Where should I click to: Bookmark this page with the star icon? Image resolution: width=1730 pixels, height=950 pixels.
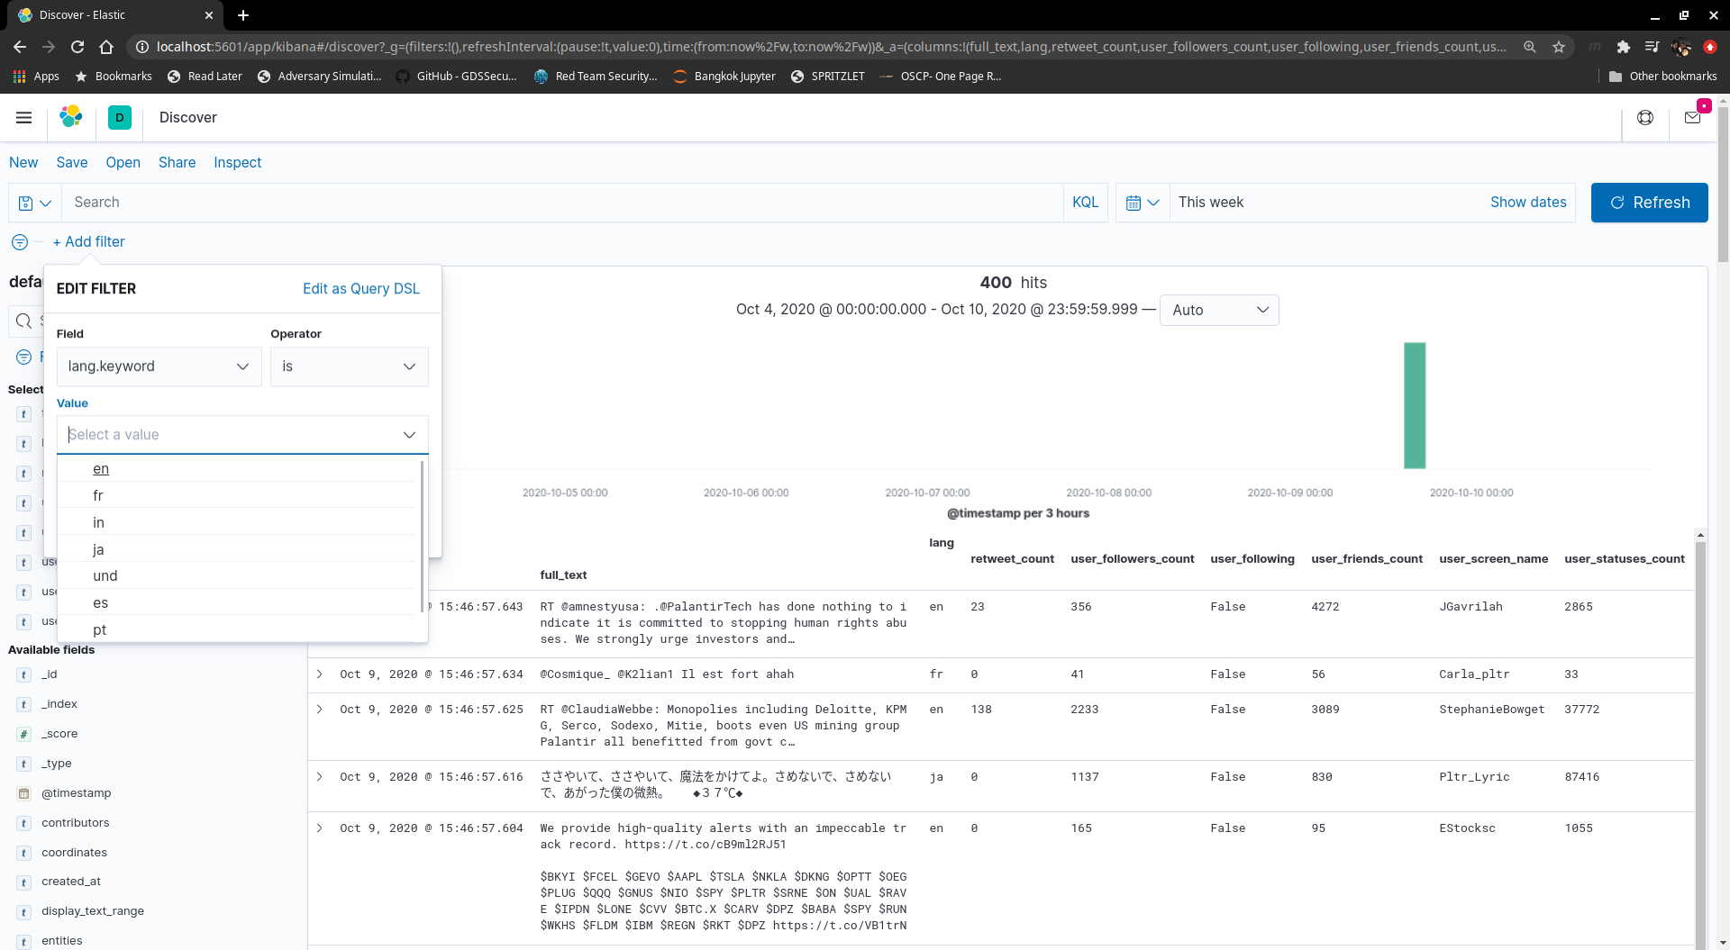1559,47
